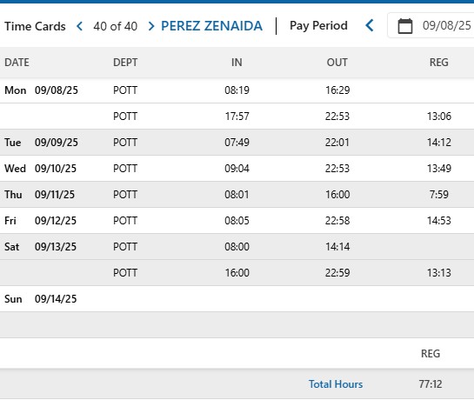Viewport: 474px width, 400px height.
Task: Click Thursday 09/11/25 date row
Action: [x=237, y=195]
